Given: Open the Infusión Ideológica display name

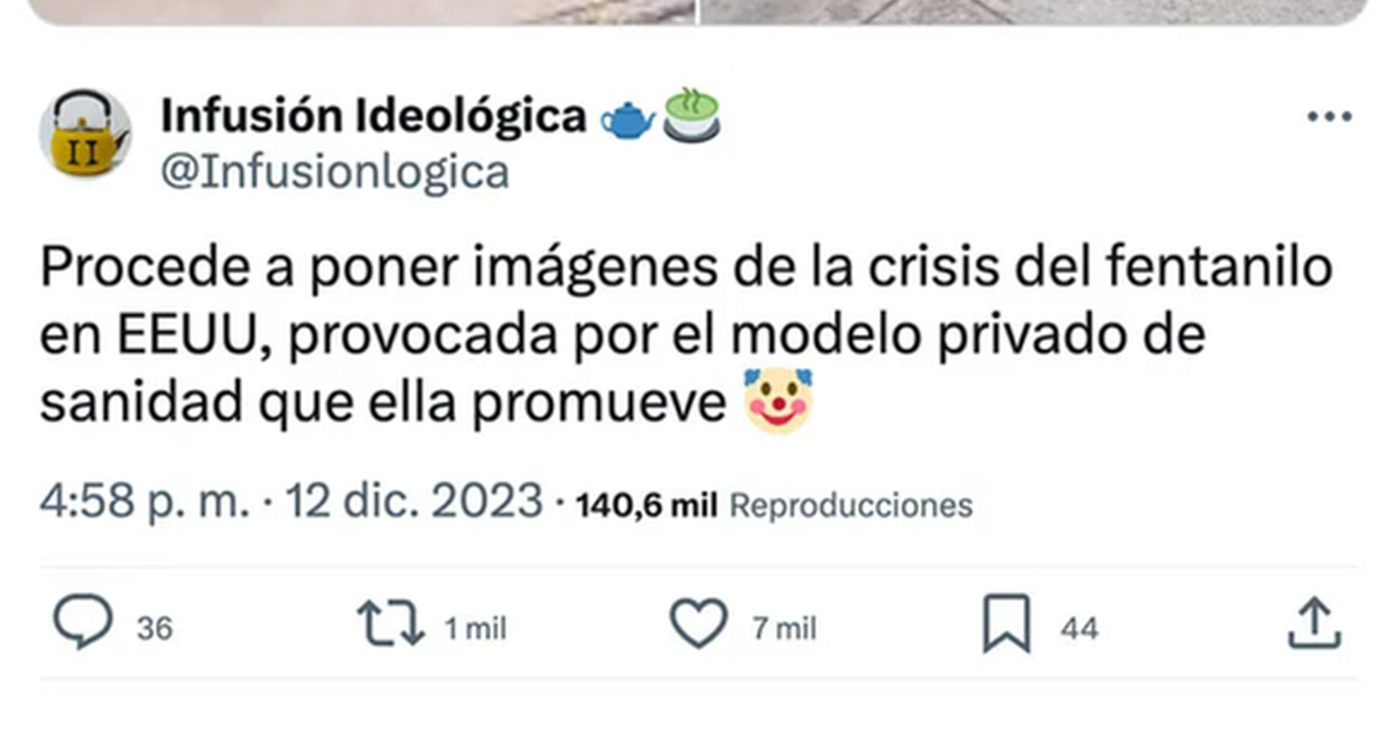Looking at the screenshot, I should (x=374, y=116).
